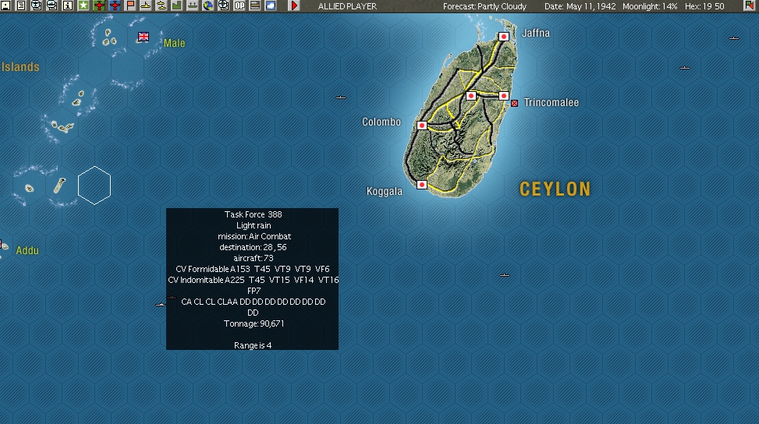Click 'aircraft: 73' tooltip line

coord(254,258)
